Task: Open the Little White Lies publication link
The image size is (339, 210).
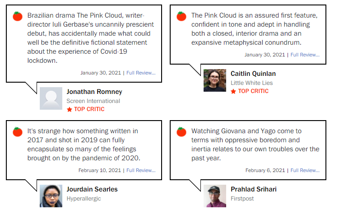Action: pos(252,83)
